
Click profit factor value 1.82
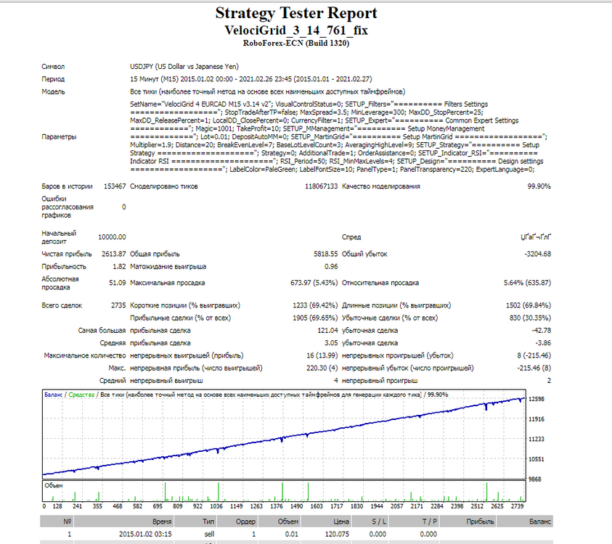click(119, 266)
